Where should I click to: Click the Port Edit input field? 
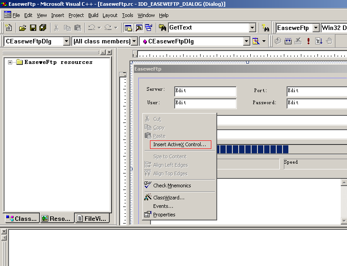tap(317, 92)
